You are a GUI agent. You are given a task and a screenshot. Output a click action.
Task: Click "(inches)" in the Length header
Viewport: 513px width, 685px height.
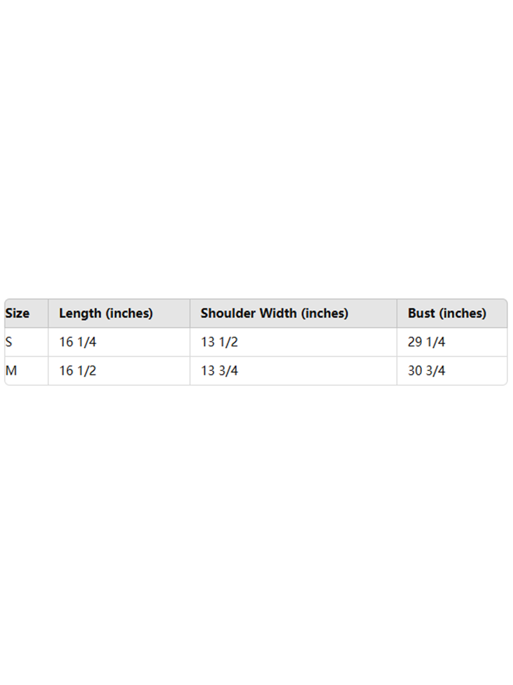click(x=129, y=313)
